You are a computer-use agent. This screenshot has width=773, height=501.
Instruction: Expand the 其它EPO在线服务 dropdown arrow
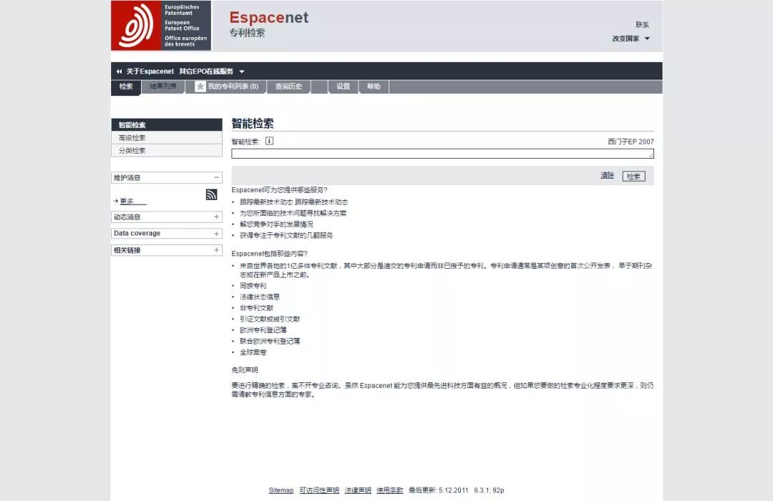[x=242, y=71]
